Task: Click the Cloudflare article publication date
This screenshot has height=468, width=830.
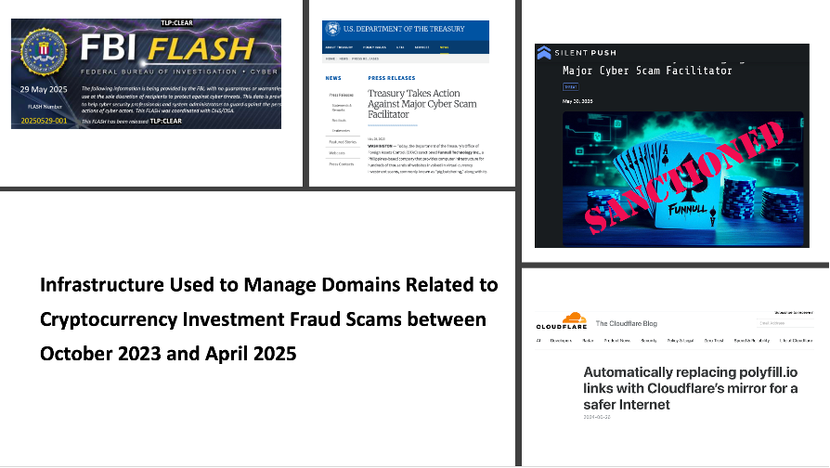Action: 597,417
